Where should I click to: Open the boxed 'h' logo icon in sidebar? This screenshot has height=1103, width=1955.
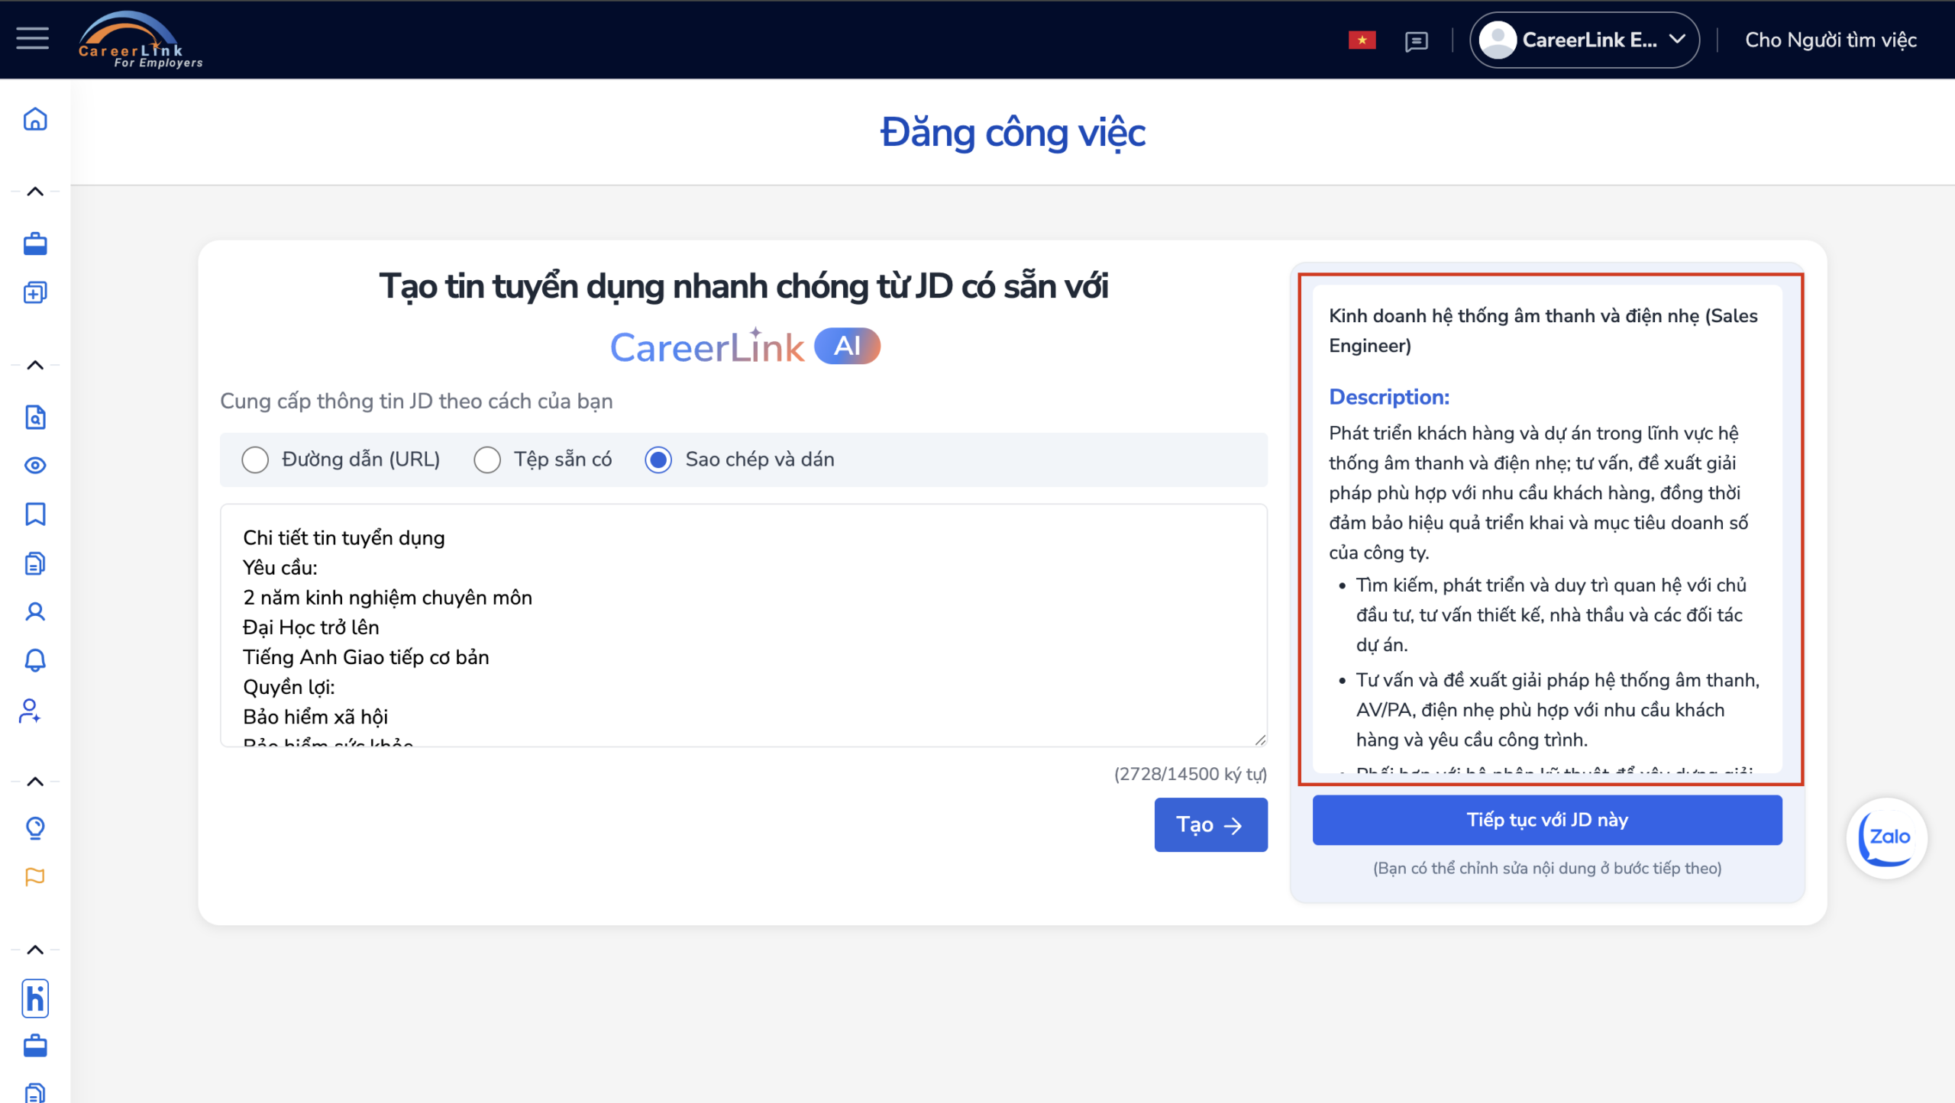35,998
